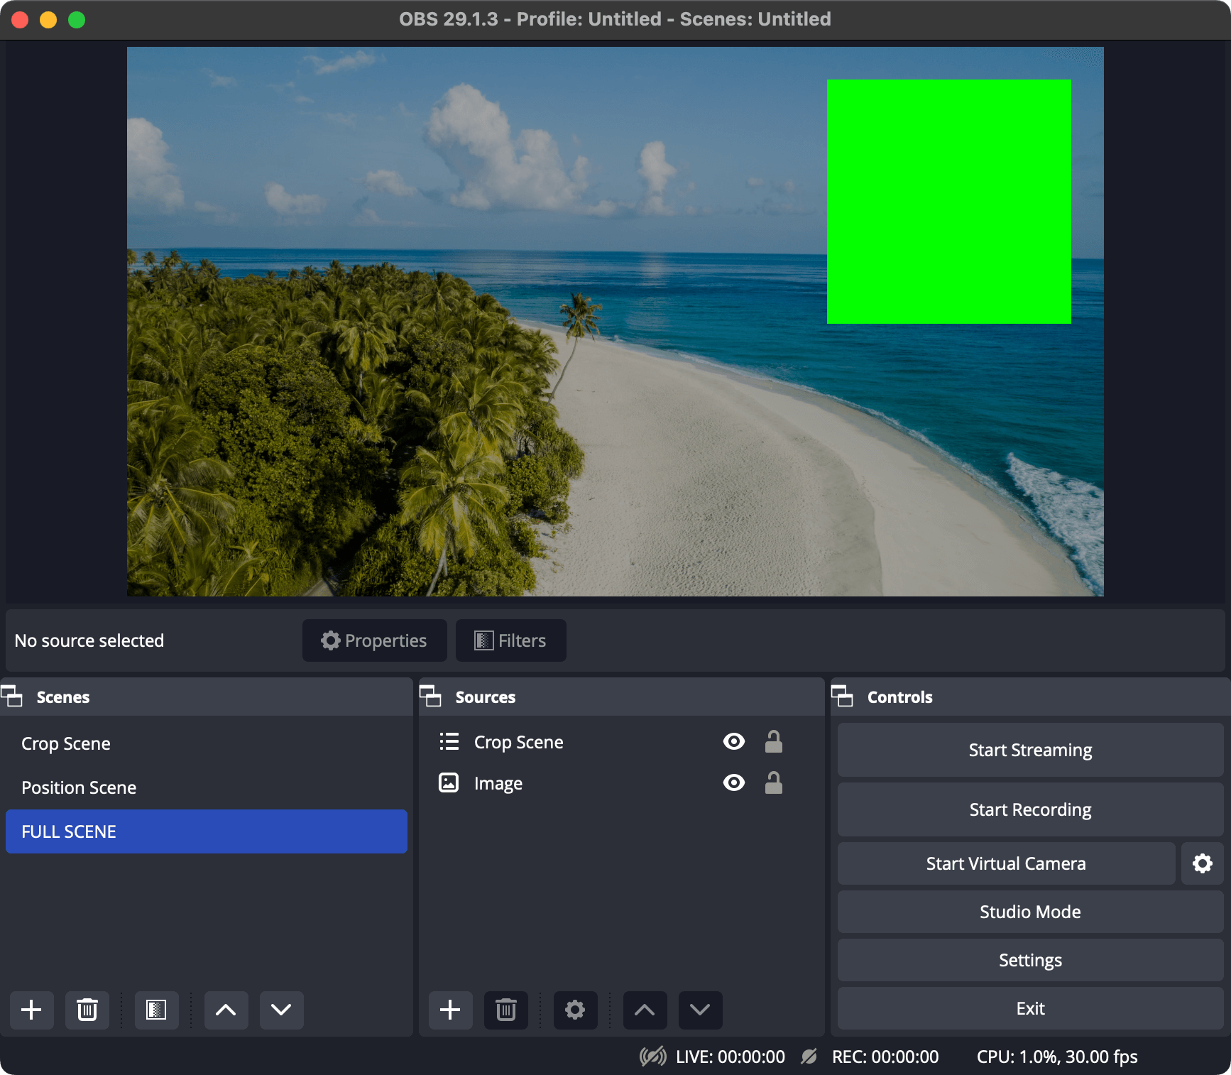Viewport: 1231px width, 1075px height.
Task: Toggle visibility of the Image source
Action: 733,783
